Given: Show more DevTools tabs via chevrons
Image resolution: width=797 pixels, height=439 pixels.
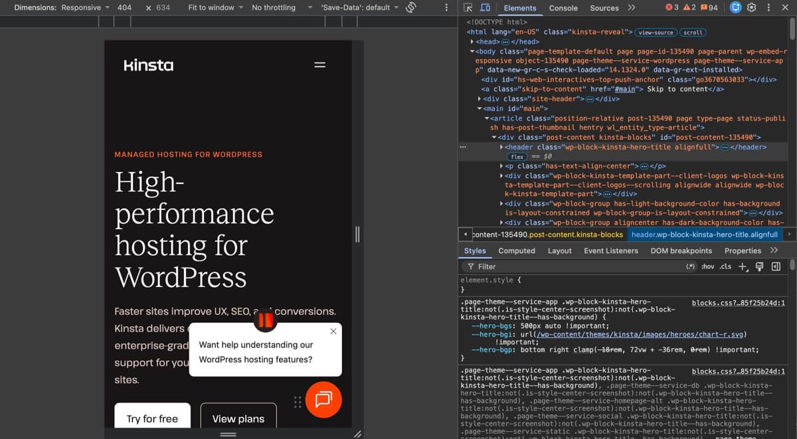Looking at the screenshot, I should tap(632, 8).
